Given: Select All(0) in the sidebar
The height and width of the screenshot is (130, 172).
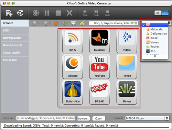Looking at the screenshot, I should click(x=14, y=30).
